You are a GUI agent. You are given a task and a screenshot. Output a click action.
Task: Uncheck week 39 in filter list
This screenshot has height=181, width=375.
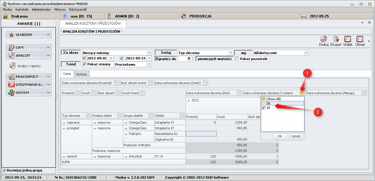click(263, 108)
